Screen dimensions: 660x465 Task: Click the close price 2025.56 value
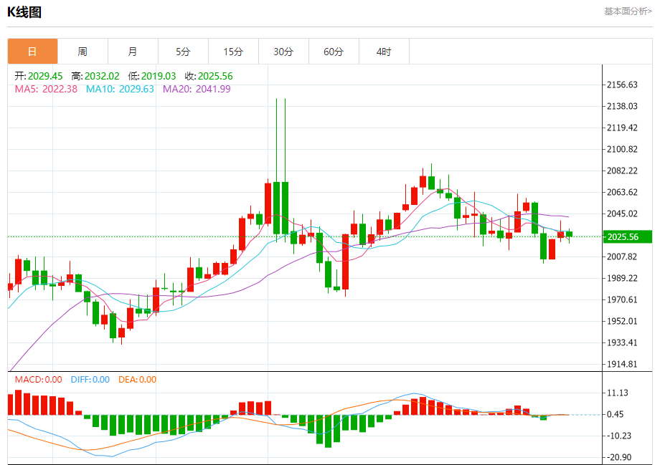[215, 76]
